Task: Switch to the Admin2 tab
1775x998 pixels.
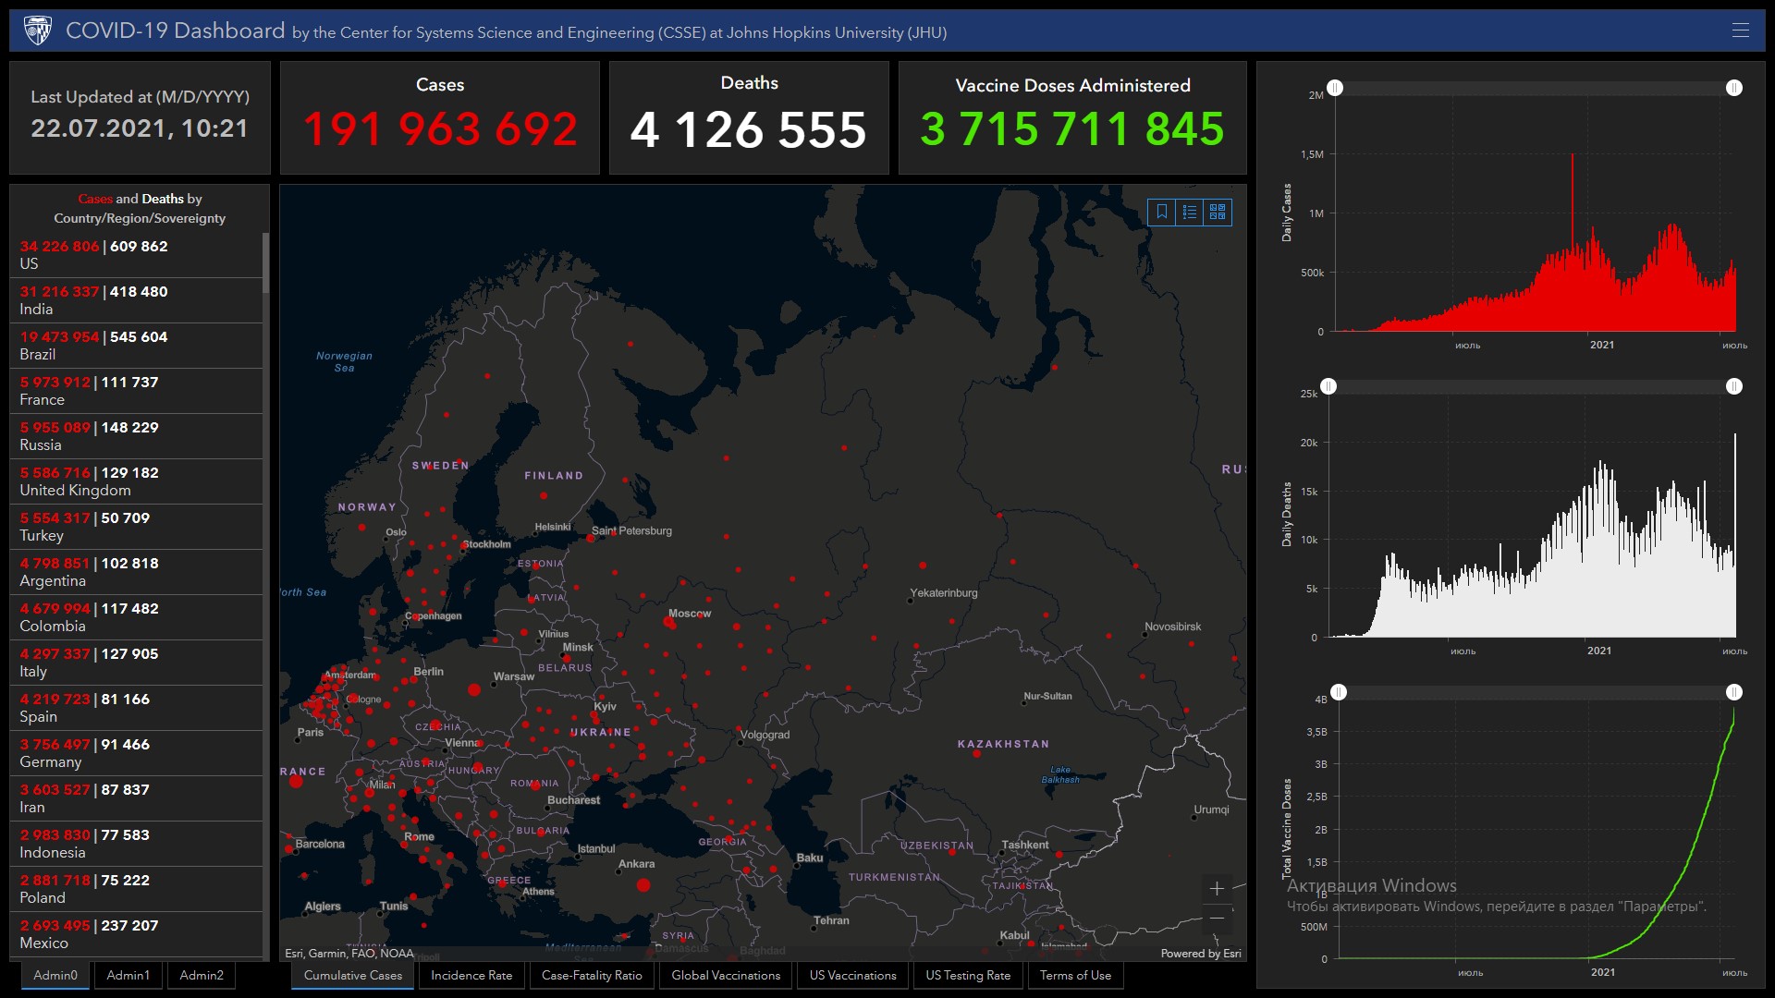Action: pyautogui.click(x=202, y=975)
